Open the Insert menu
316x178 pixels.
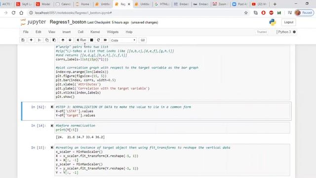[66, 32]
